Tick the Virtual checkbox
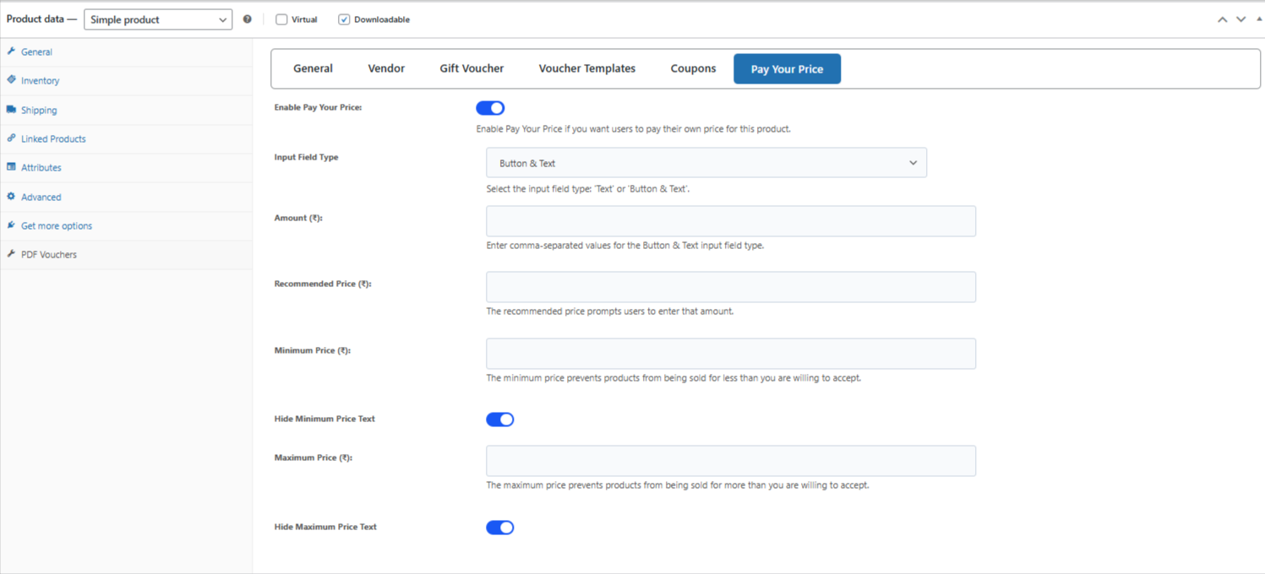The height and width of the screenshot is (574, 1265). [282, 19]
